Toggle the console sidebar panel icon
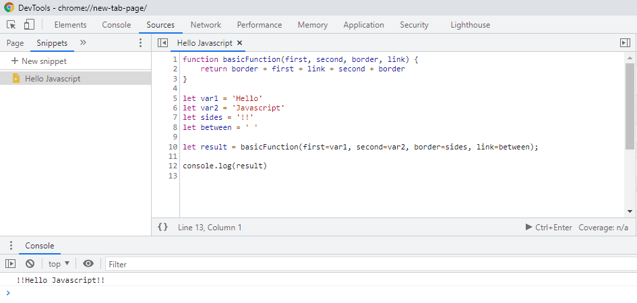The height and width of the screenshot is (303, 637). pyautogui.click(x=11, y=264)
